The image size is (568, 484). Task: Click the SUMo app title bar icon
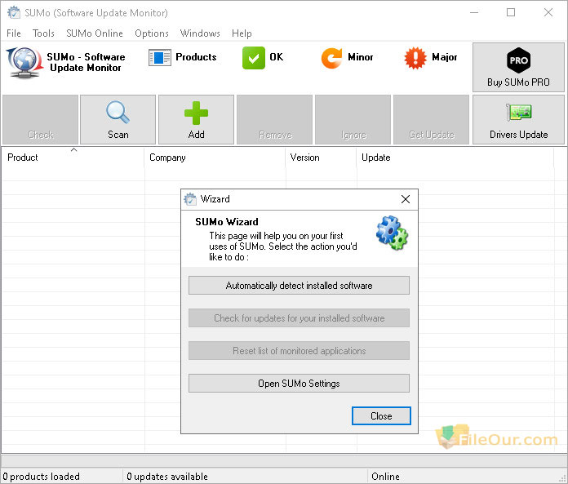14,12
